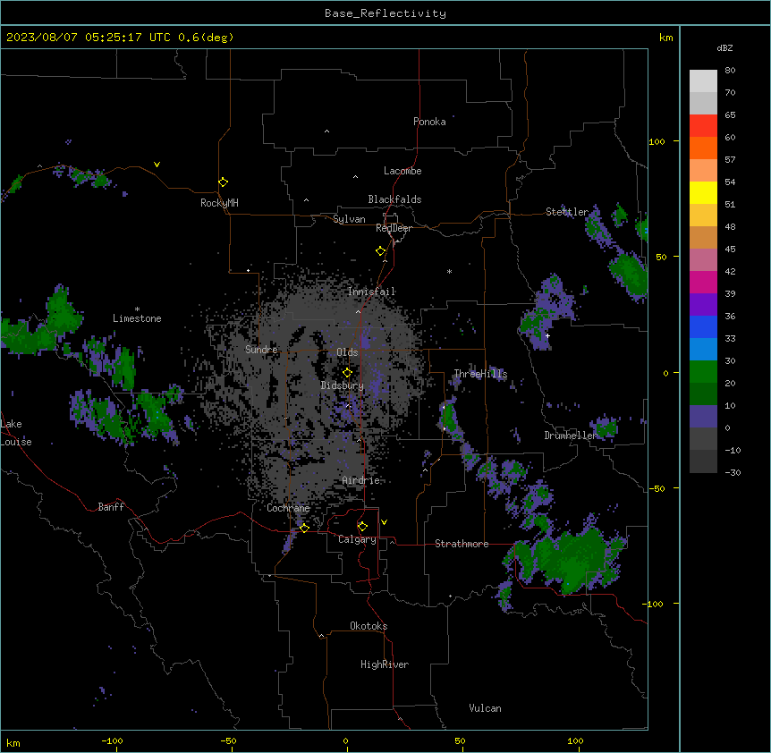771x753 pixels.
Task: Click the 0 tick on bottom axis
Action: point(345,740)
